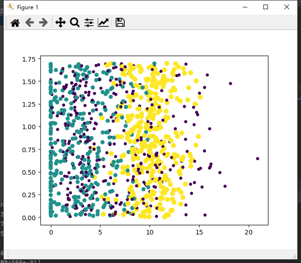The width and height of the screenshot is (301, 263).
Task: Minimize the Figure 1 window
Action: tap(245, 7)
